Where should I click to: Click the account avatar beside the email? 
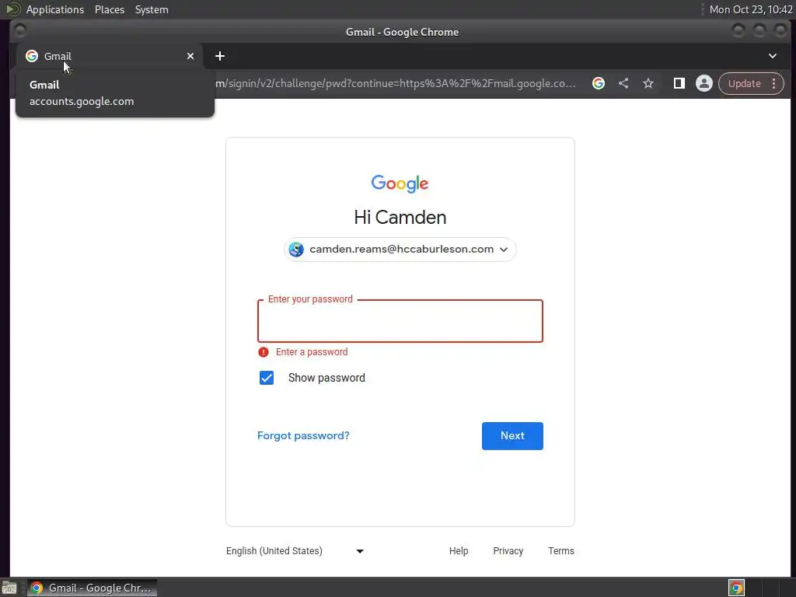coord(296,250)
